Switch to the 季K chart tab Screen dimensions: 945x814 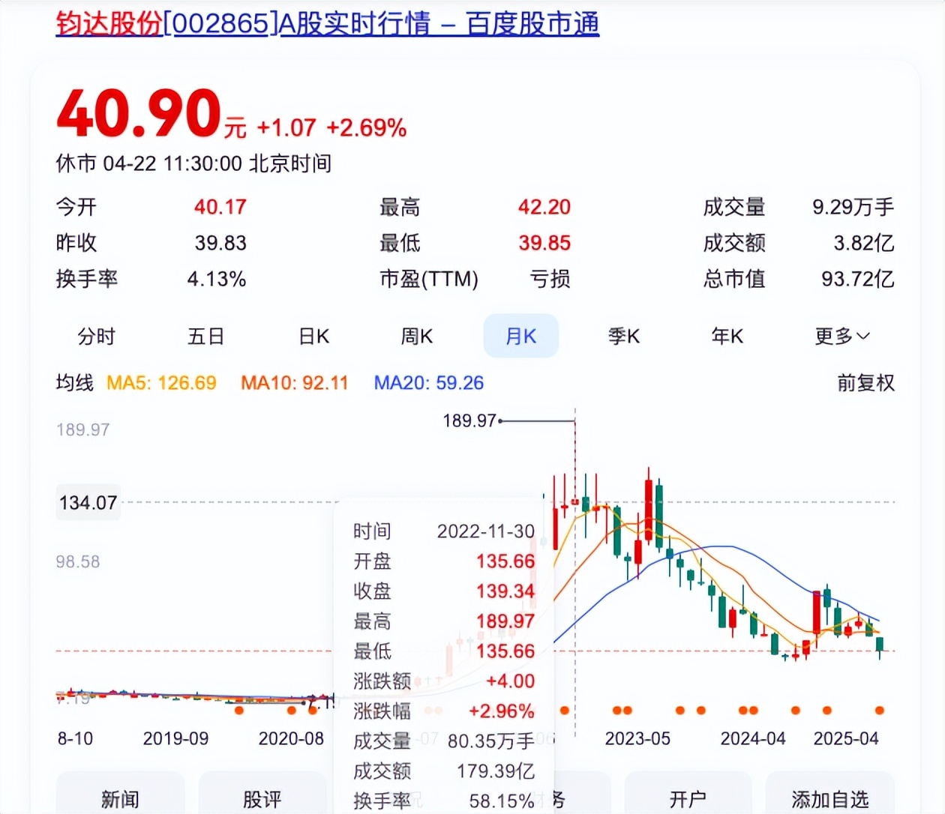coord(623,337)
